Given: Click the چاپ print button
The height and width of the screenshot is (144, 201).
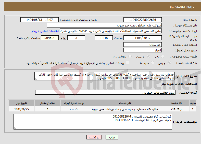Looking at the screenshot, I should point(112,137).
